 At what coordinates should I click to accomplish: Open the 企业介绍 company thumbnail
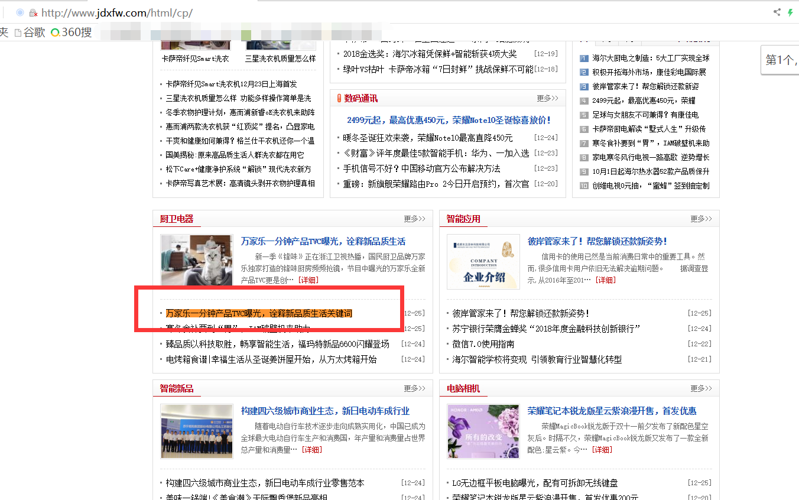[483, 262]
